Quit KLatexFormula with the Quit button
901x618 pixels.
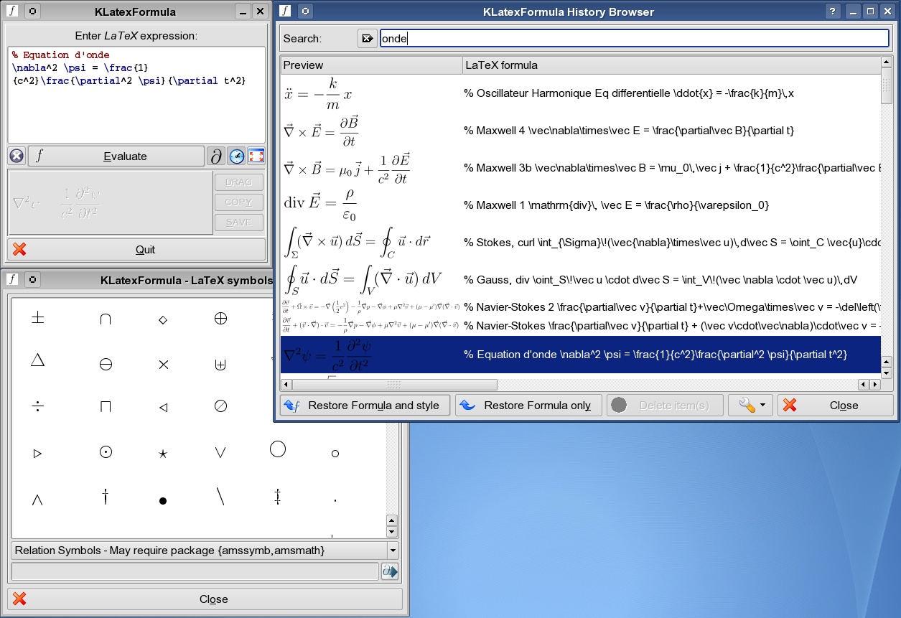point(136,250)
